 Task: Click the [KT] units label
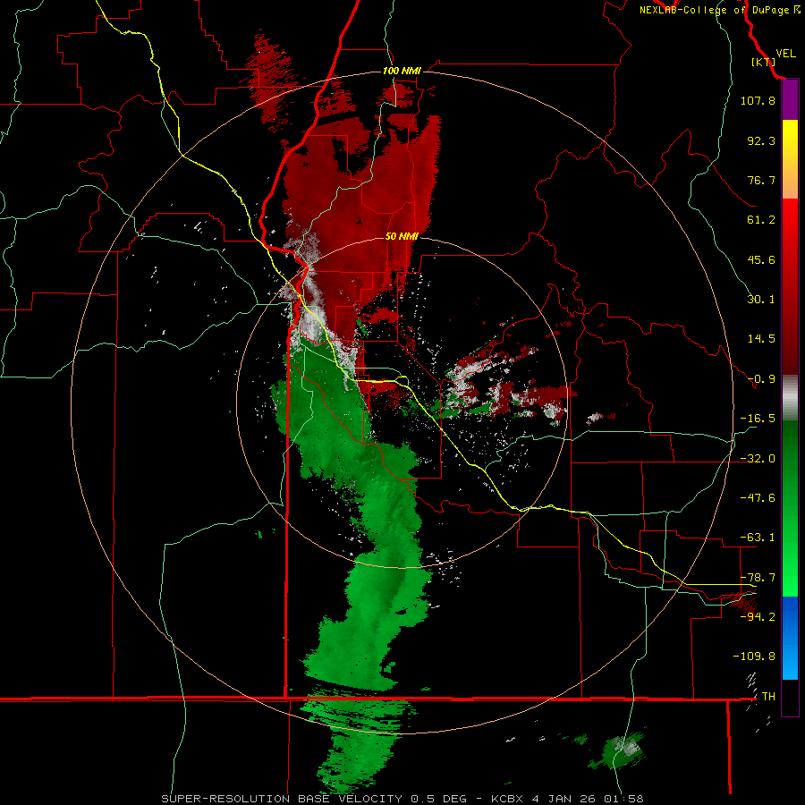(764, 62)
